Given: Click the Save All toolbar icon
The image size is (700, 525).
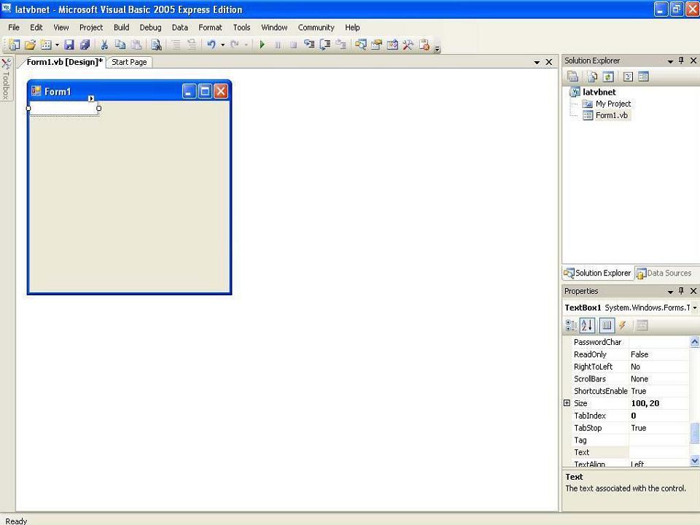Looking at the screenshot, I should point(85,44).
